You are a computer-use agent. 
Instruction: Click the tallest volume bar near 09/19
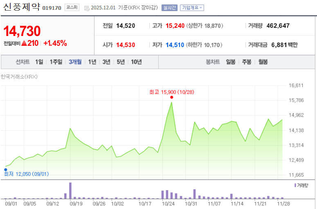click(70, 191)
